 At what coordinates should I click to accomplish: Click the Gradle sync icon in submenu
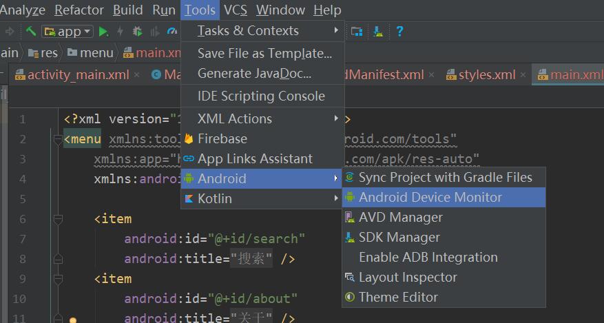pyautogui.click(x=349, y=177)
